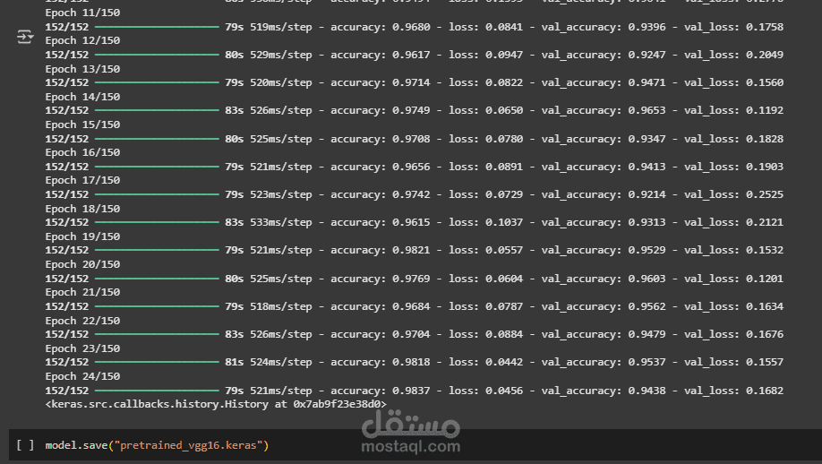822x464 pixels.
Task: Click the epoch 14 progress bar
Action: 157,110
